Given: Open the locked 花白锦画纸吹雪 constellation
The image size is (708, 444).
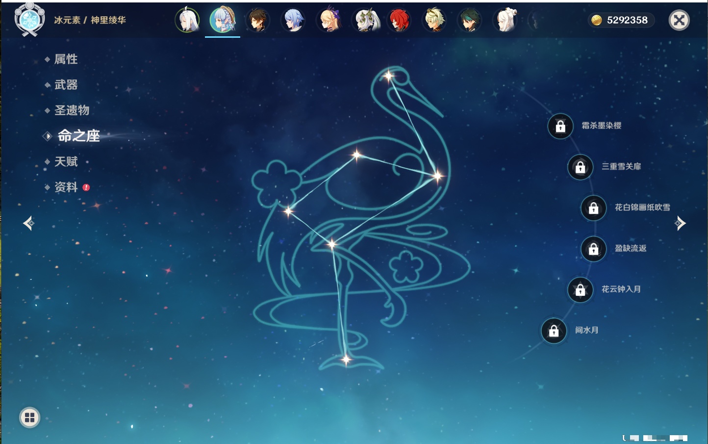Looking at the screenshot, I should point(594,208).
